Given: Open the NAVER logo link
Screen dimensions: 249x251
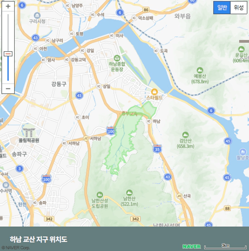Looking at the screenshot, I should [x=191, y=246].
